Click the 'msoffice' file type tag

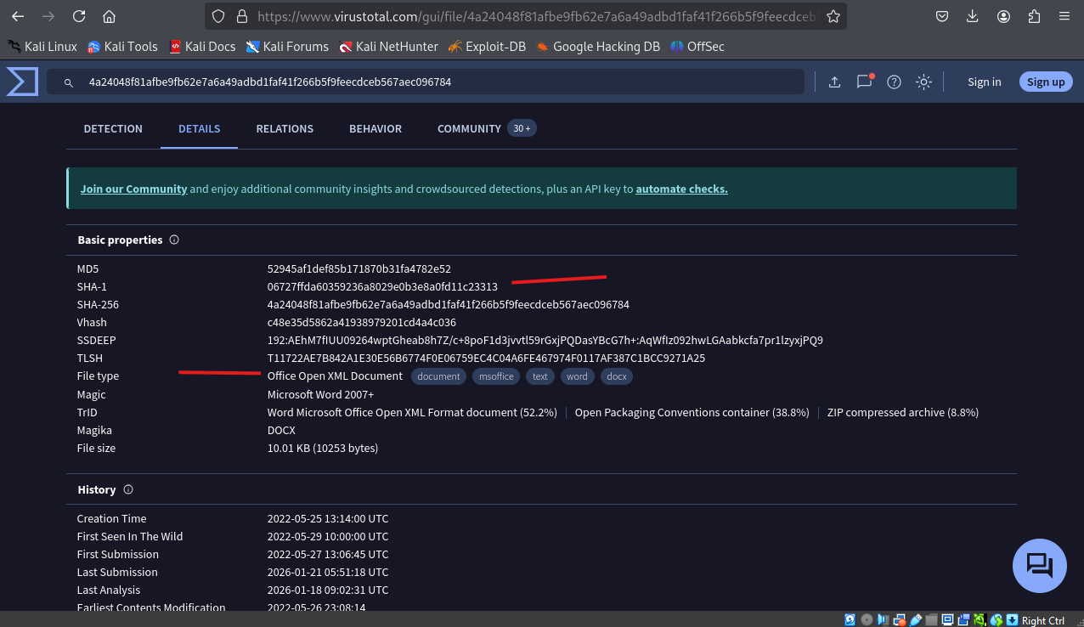pyautogui.click(x=496, y=376)
